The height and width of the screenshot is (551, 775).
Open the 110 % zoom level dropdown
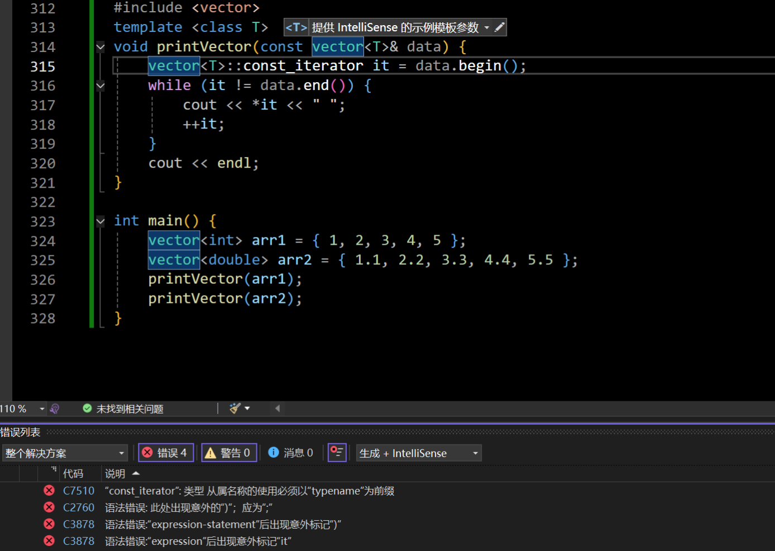42,409
